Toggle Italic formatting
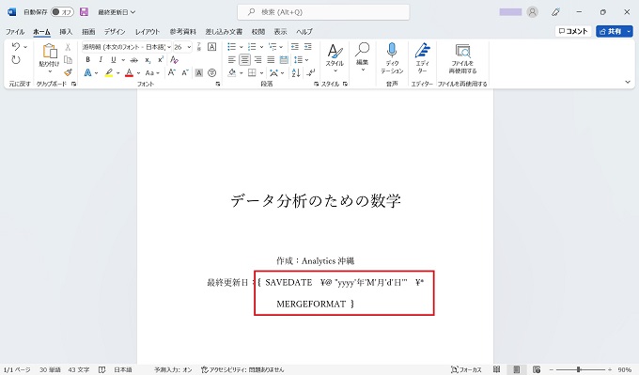 pyautogui.click(x=101, y=60)
